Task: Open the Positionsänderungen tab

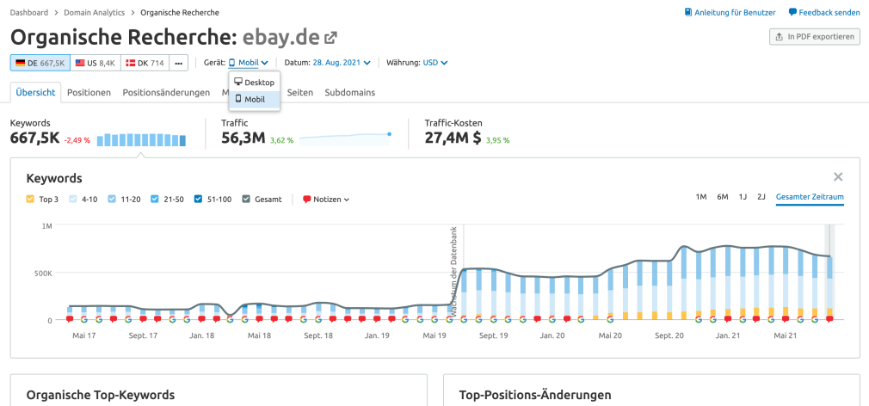Action: pyautogui.click(x=166, y=93)
